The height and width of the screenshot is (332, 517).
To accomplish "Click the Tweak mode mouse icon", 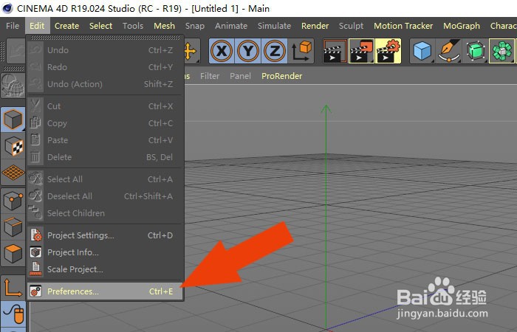I will [x=13, y=314].
